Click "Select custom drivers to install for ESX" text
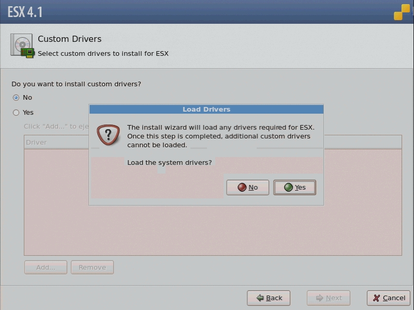The height and width of the screenshot is (310, 414). [x=103, y=54]
